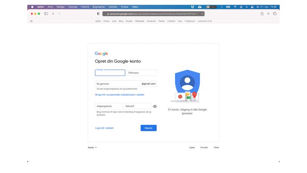
Task: Open the ruTorrent v3.10 bookmark
Action: pyautogui.click(x=204, y=21)
